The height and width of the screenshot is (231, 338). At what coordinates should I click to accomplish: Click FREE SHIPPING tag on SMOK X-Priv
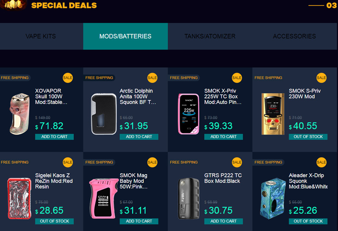[x=184, y=78]
